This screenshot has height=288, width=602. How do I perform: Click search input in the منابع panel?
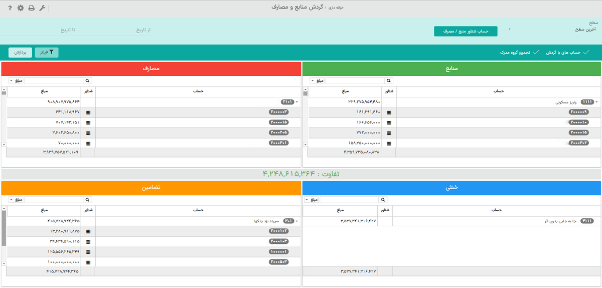tap(355, 81)
